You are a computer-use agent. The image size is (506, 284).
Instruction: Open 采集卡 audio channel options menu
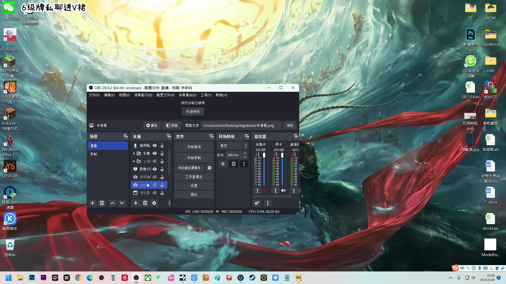tap(257, 190)
